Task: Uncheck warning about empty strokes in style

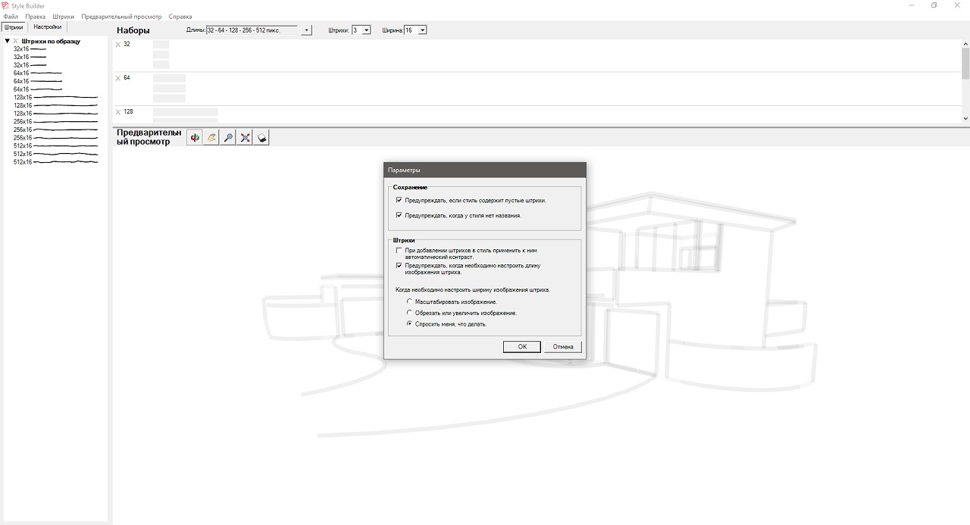Action: 399,201
